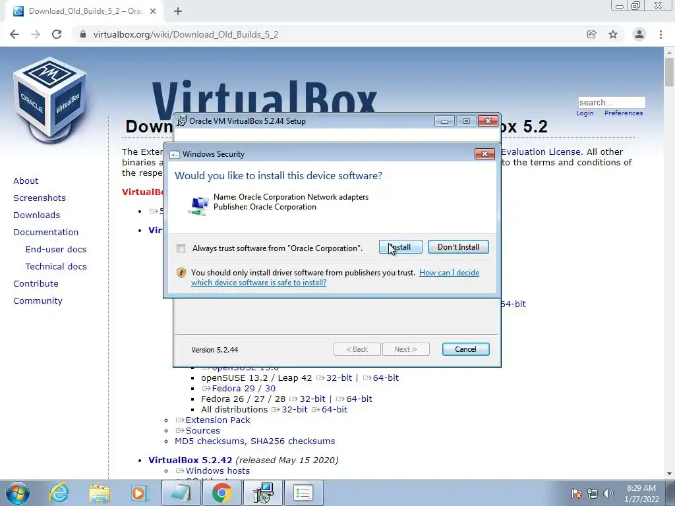The width and height of the screenshot is (675, 506).
Task: Open VirtualBox 5.2.42 heading link
Action: pos(191,460)
